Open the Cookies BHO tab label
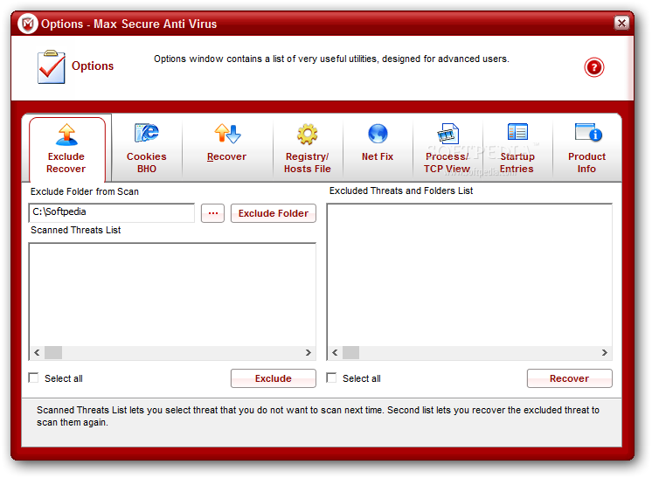 point(146,163)
